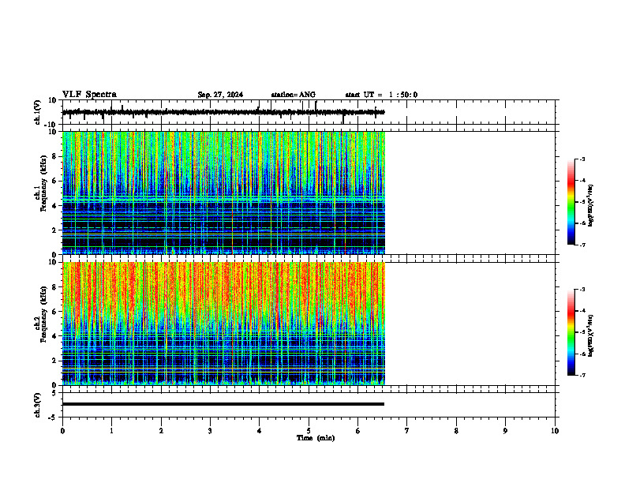Click the ch.1 spectrogram "8" kHz tick label
The image size is (625, 483).
click(54, 156)
